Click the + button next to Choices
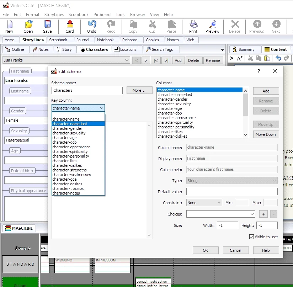 (x=263, y=214)
